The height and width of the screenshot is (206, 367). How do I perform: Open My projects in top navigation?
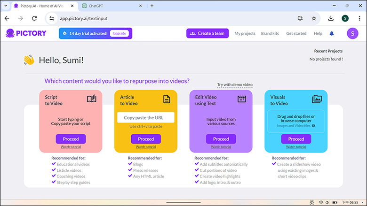(245, 33)
